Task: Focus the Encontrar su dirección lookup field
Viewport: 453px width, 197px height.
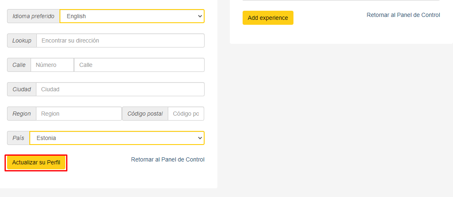Action: pos(120,40)
